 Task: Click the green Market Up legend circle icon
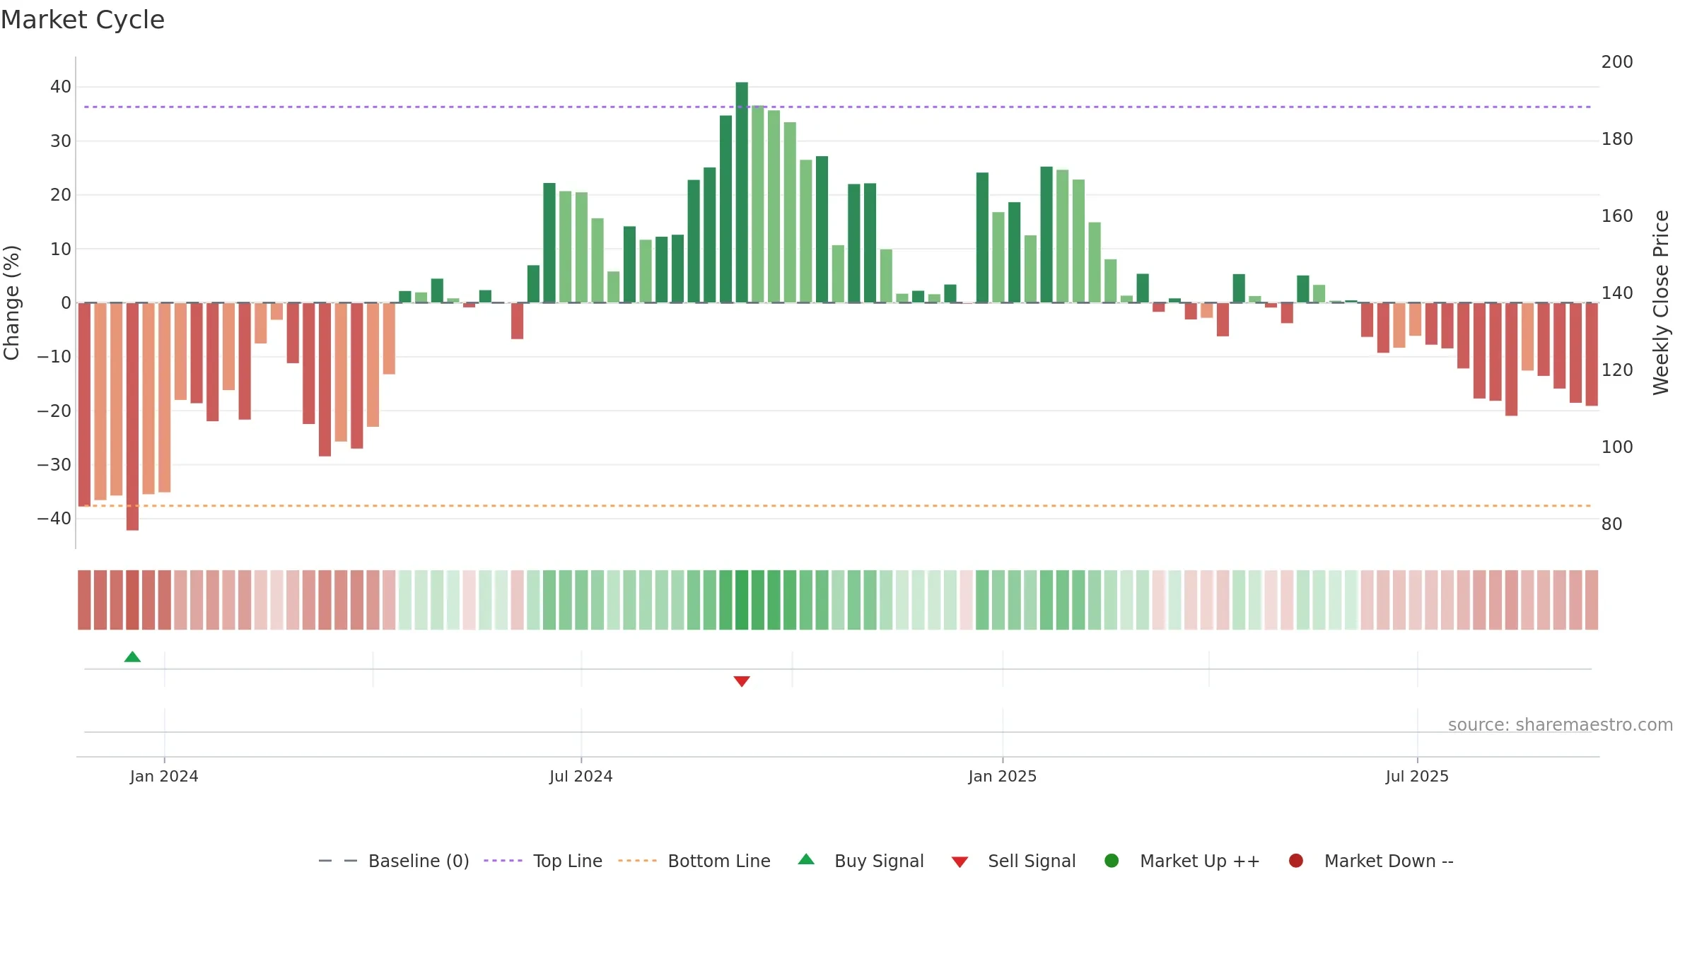1112,861
